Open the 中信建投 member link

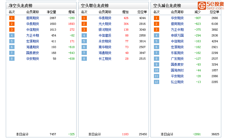(105, 35)
